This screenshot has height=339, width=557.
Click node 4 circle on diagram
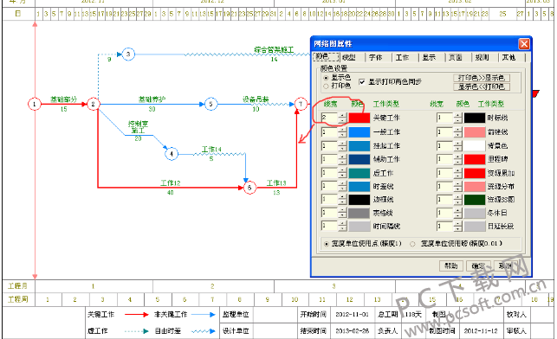click(x=172, y=154)
